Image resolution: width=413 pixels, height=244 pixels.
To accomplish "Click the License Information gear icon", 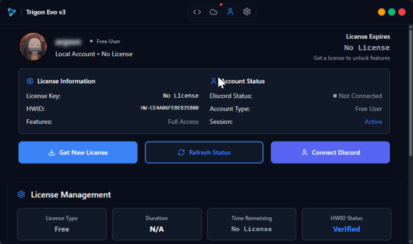I will tap(30, 82).
